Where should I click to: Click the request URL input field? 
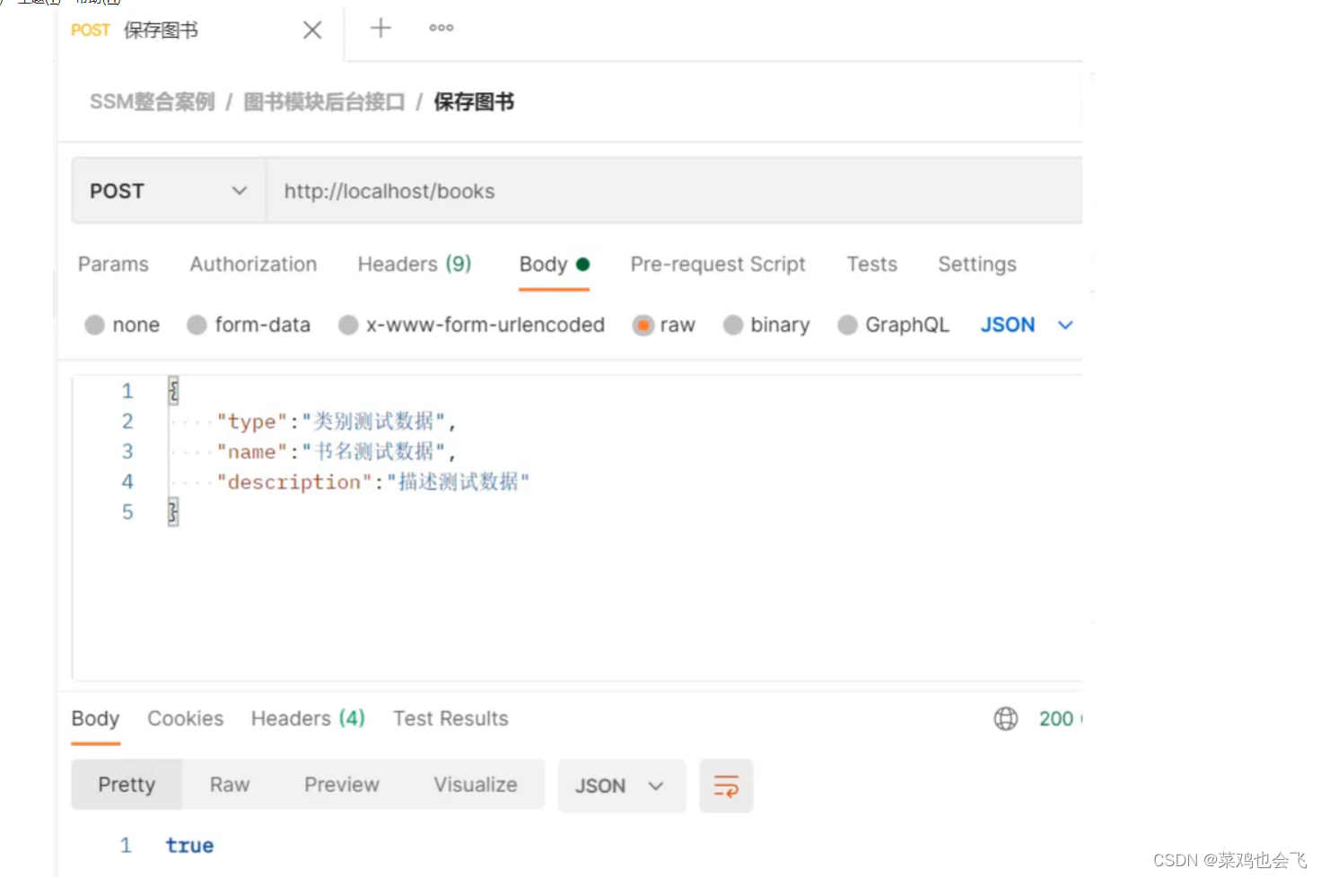pyautogui.click(x=674, y=191)
